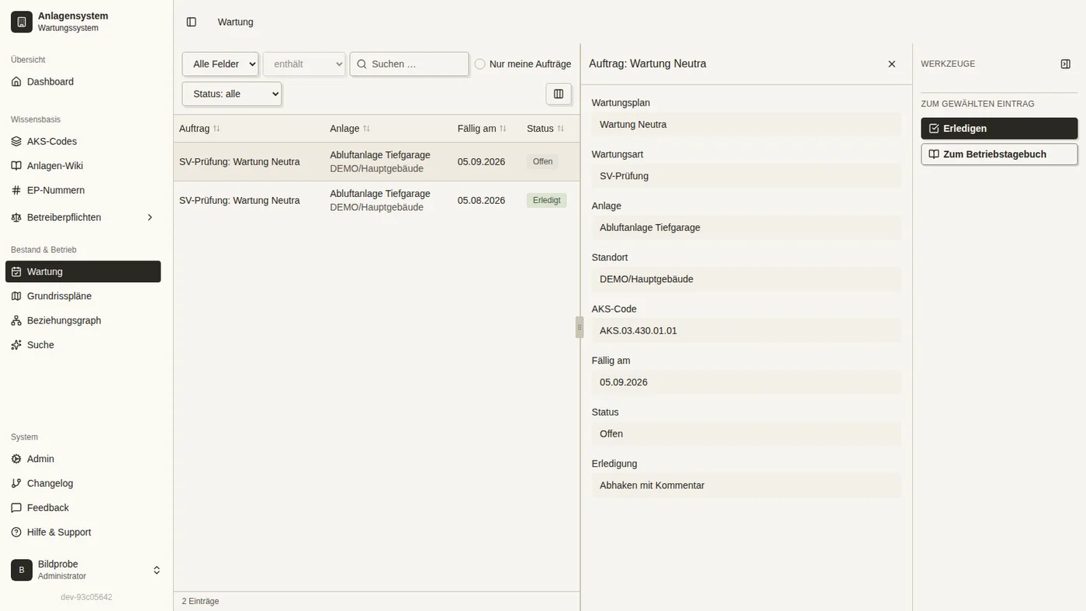Viewport: 1086px width, 611px height.
Task: Close the Auftrag: Wartung Neutra detail panel
Action: point(892,64)
